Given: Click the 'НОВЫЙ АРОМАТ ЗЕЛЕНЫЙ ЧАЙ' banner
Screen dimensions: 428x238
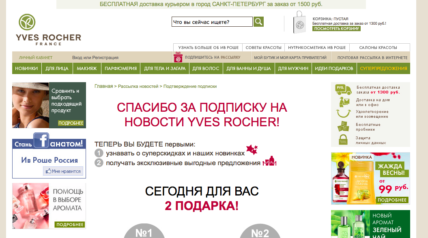Looking at the screenshot, I should coord(370,224).
